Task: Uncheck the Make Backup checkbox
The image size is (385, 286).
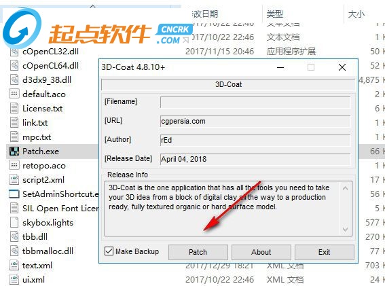Action: (x=109, y=251)
